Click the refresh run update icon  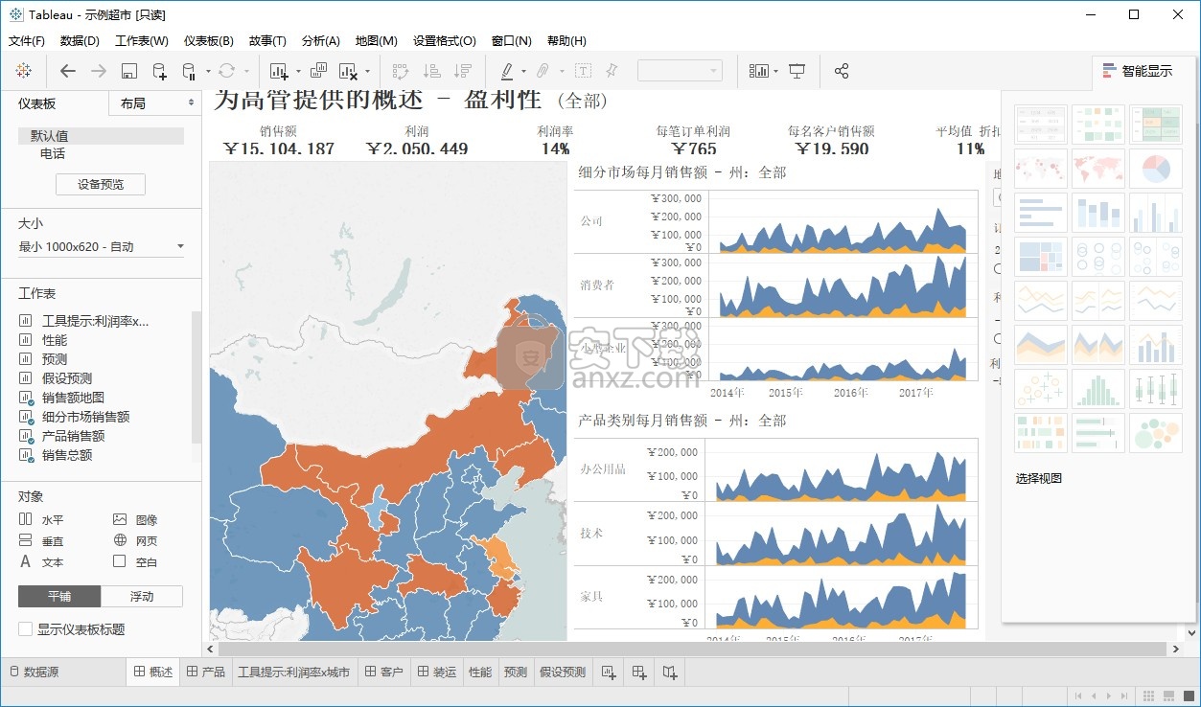pyautogui.click(x=226, y=71)
